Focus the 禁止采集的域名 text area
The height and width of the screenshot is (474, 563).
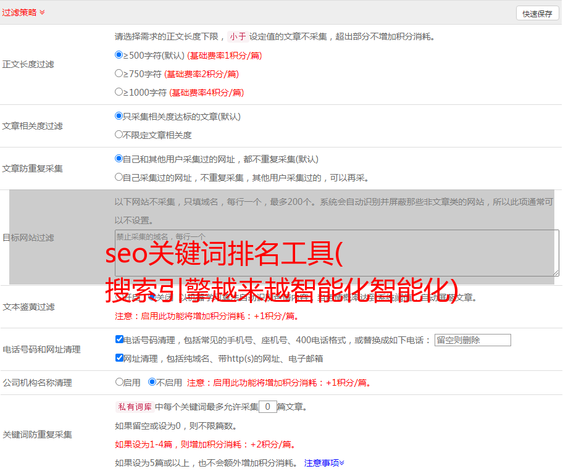click(x=336, y=253)
